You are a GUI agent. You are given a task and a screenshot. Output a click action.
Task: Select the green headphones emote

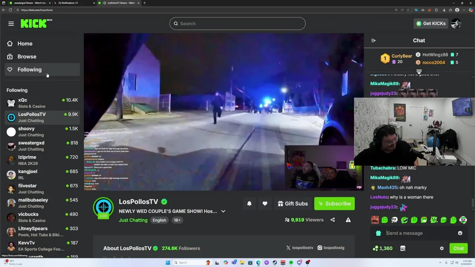463,220
